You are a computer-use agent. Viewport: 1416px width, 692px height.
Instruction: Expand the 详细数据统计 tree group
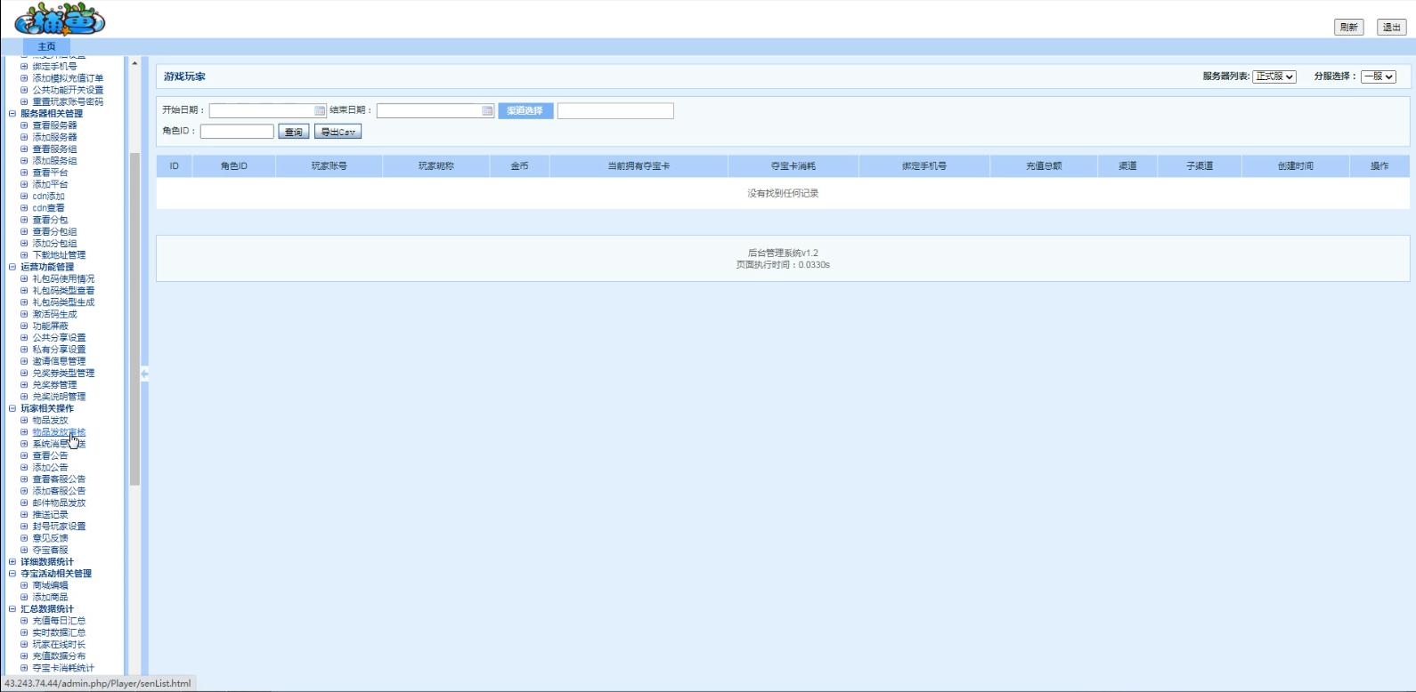[x=12, y=562]
